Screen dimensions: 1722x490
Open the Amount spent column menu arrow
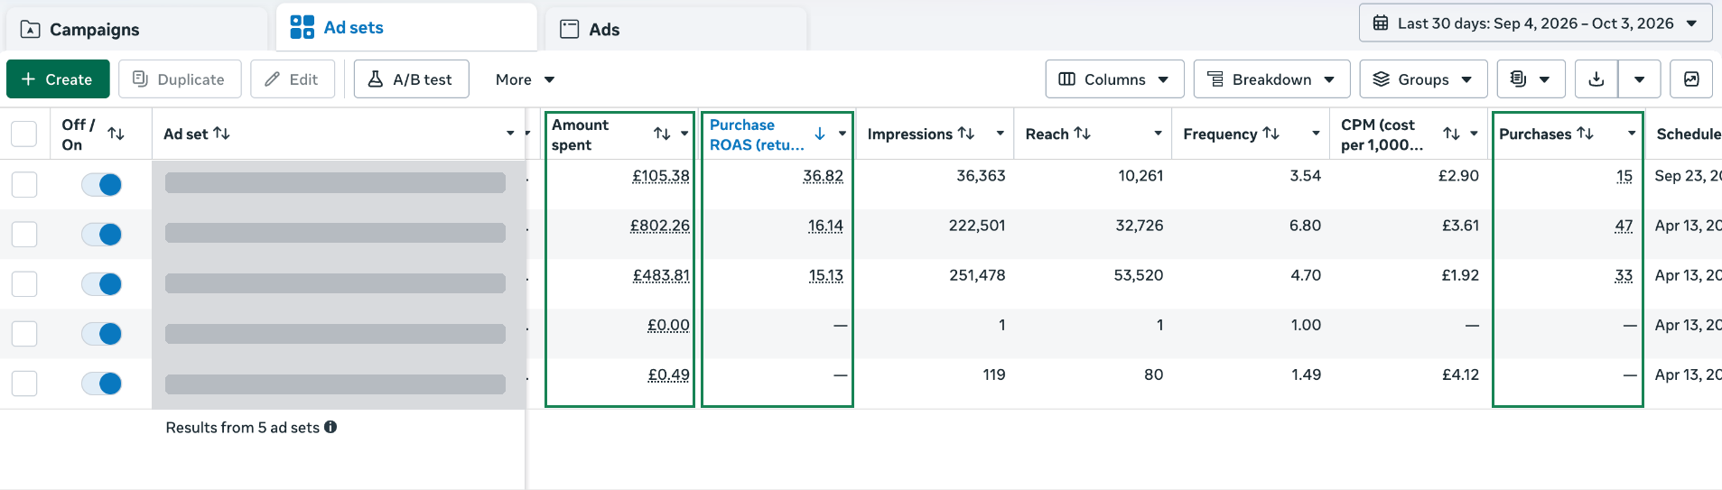click(x=684, y=134)
